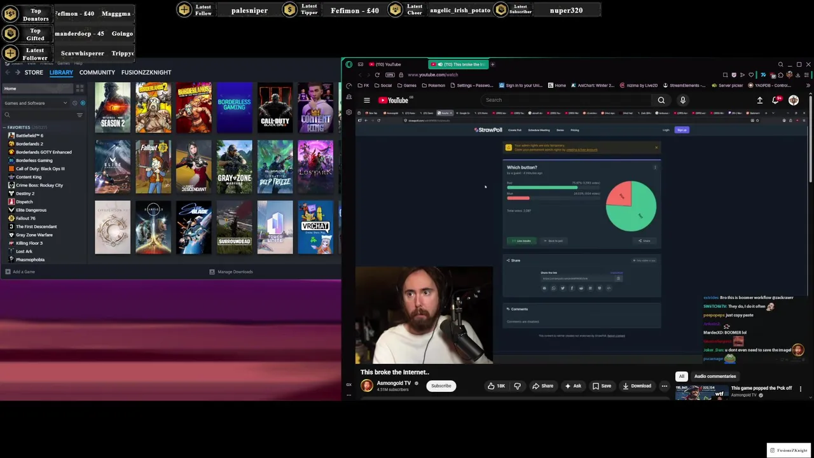This screenshot has height=458, width=814.
Task: Open options for 'This game popped' video
Action: (x=801, y=389)
